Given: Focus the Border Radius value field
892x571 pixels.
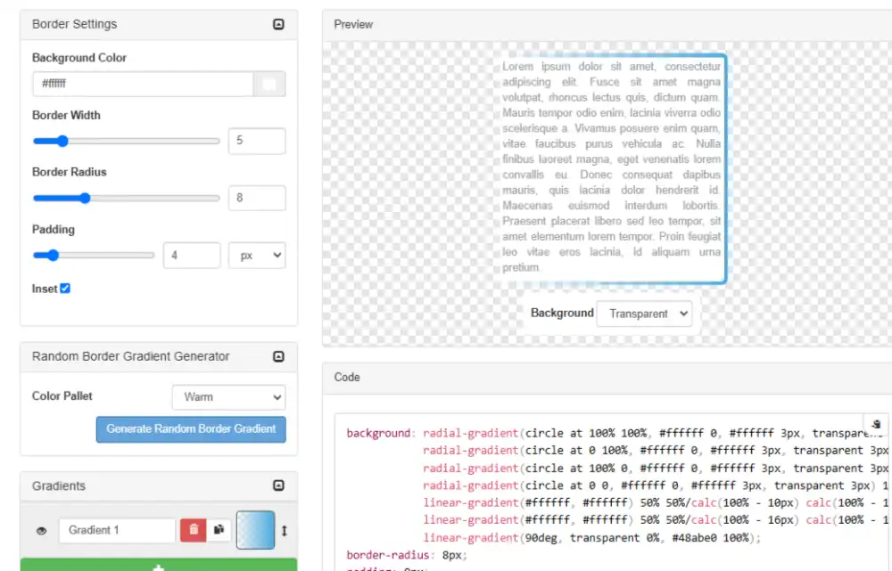Looking at the screenshot, I should pos(257,199).
